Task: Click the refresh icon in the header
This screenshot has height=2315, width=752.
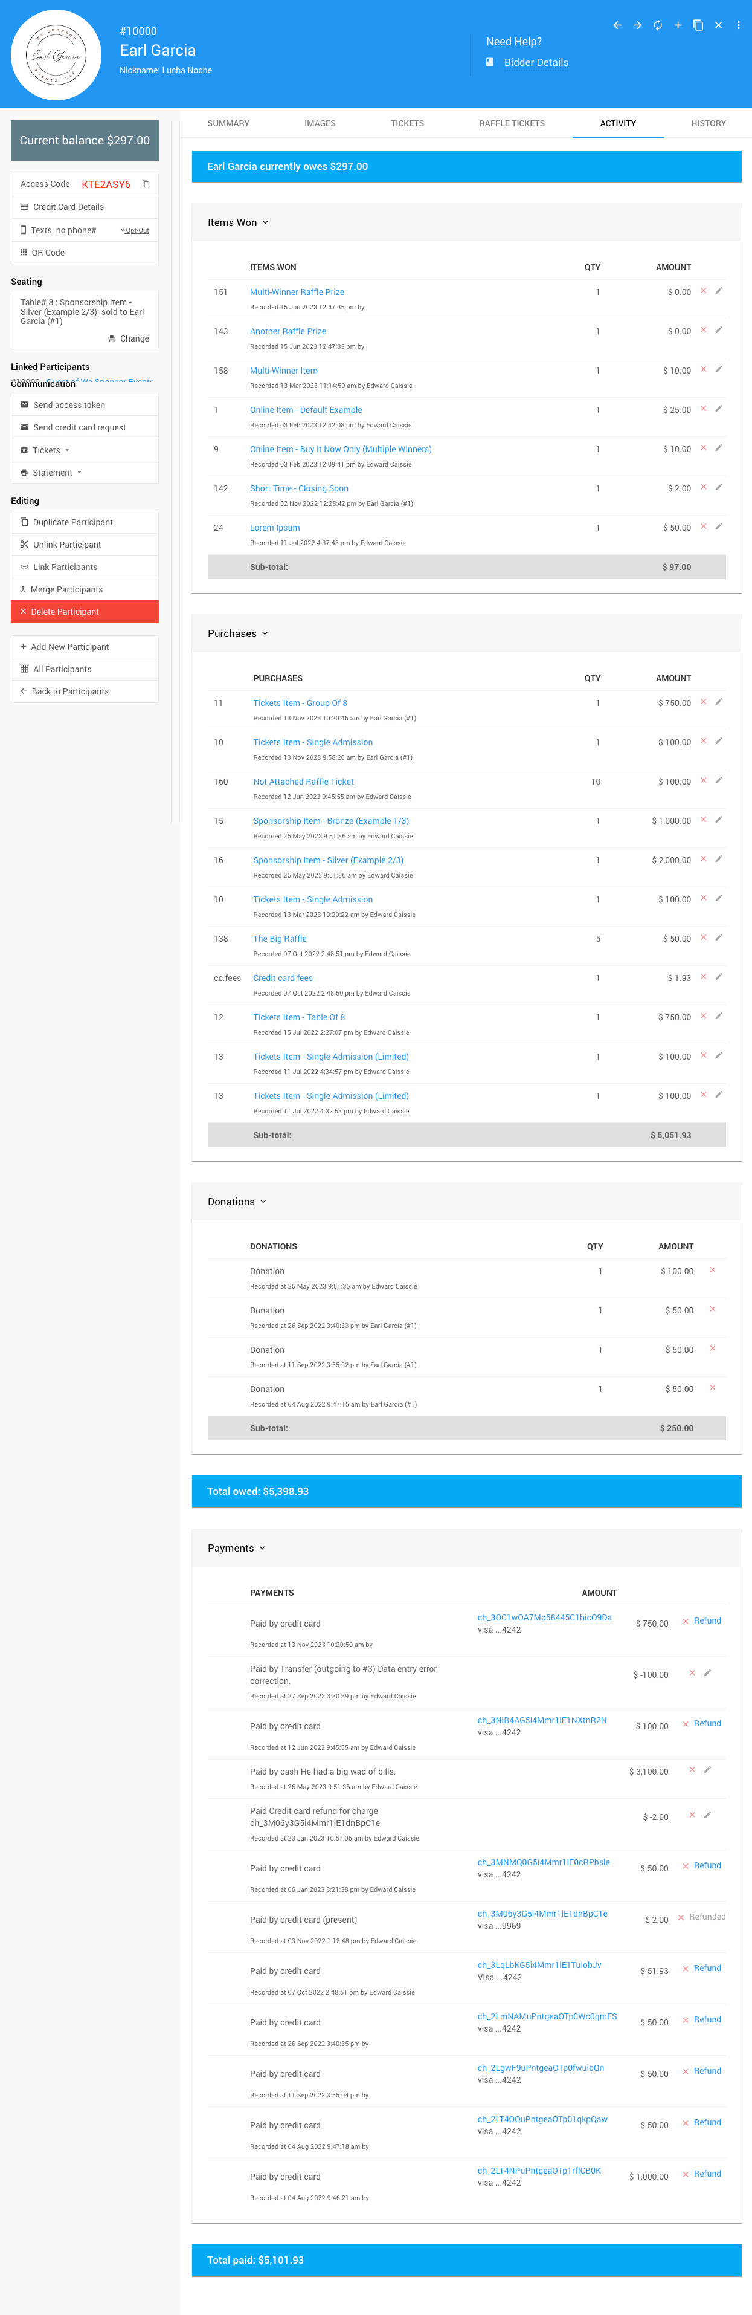Action: click(x=658, y=25)
